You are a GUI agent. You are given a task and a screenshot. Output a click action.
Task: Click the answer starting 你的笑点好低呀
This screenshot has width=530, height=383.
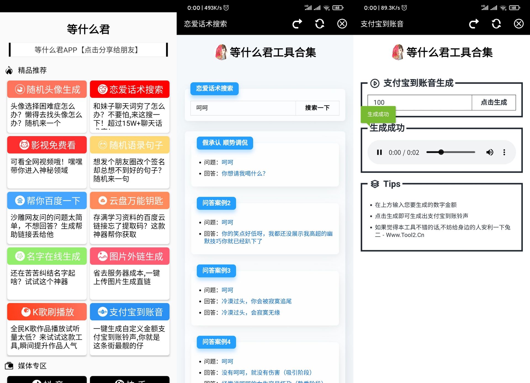click(x=268, y=237)
